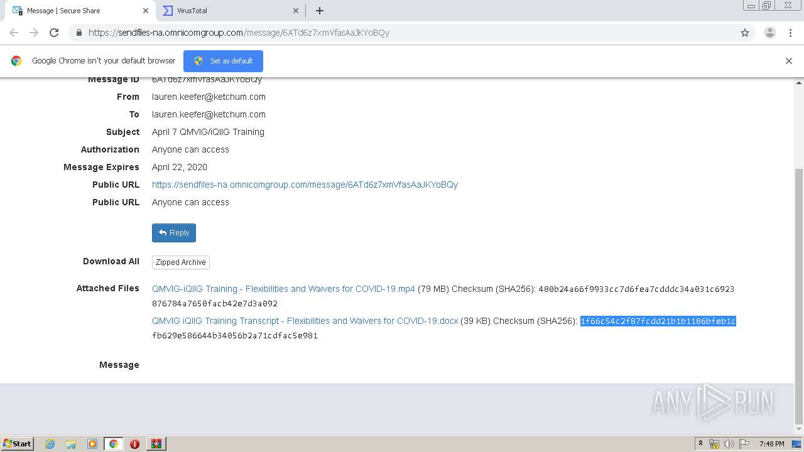Open the Public URL sendfiles link
The width and height of the screenshot is (804, 452).
[x=305, y=185]
